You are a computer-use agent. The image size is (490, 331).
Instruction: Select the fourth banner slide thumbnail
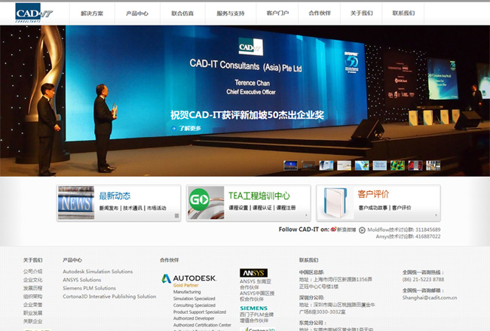[344, 165]
